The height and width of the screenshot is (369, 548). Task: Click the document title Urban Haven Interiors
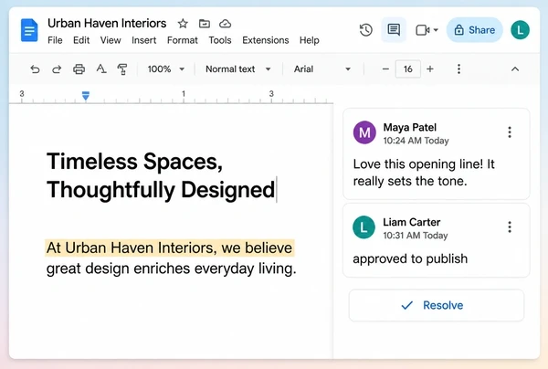107,24
